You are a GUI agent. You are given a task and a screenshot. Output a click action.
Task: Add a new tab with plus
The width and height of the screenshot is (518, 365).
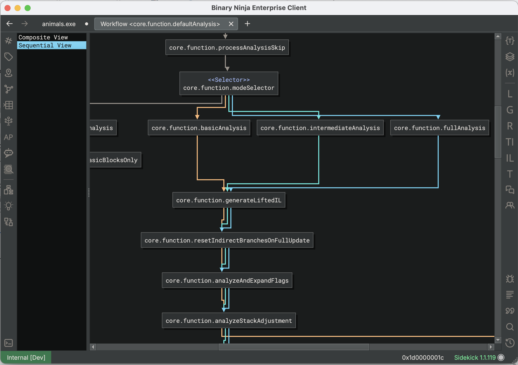click(247, 24)
